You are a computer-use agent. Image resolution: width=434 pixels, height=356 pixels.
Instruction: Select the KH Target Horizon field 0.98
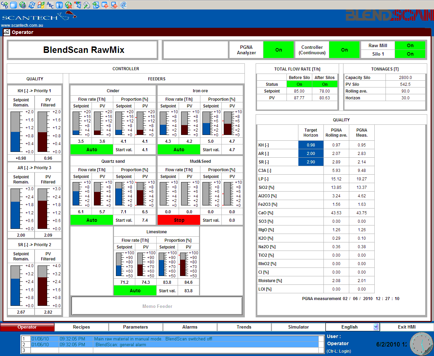(x=311, y=145)
